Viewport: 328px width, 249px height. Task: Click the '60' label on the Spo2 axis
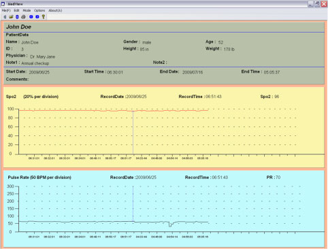click(x=10, y=127)
